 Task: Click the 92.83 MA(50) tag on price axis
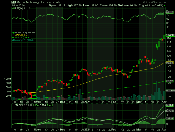click(x=169, y=63)
